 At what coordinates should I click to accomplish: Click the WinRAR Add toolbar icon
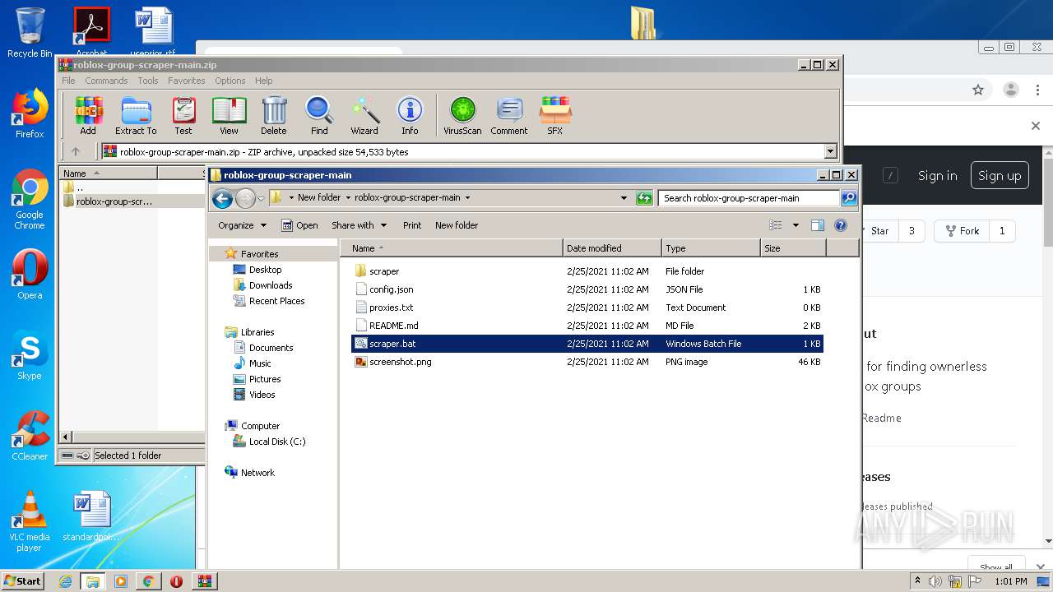(x=88, y=116)
